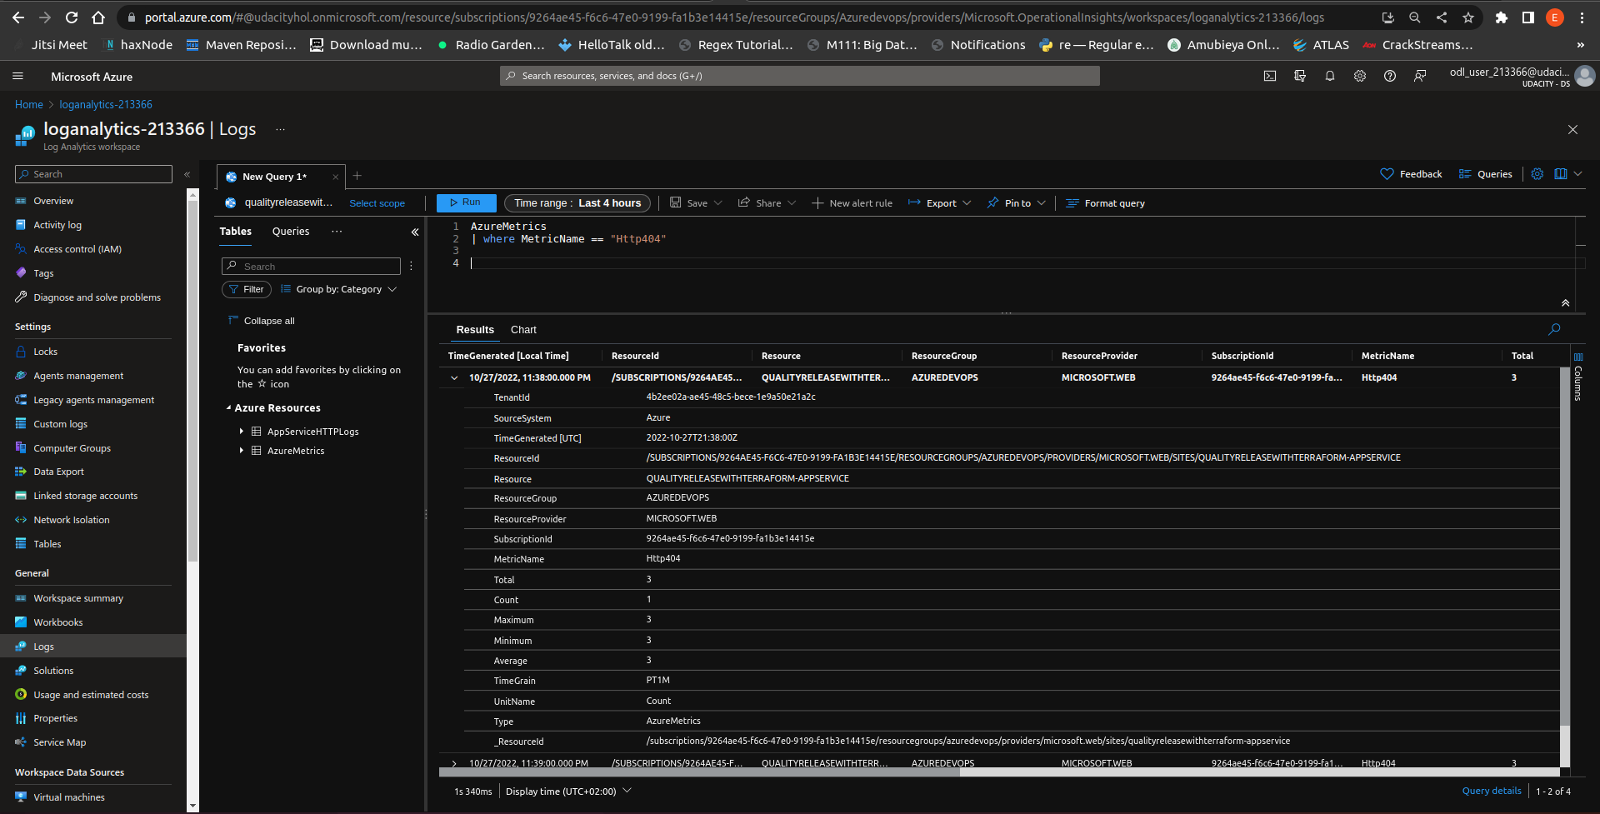Click the user account avatar
Image resolution: width=1600 pixels, height=814 pixels.
tap(1585, 76)
